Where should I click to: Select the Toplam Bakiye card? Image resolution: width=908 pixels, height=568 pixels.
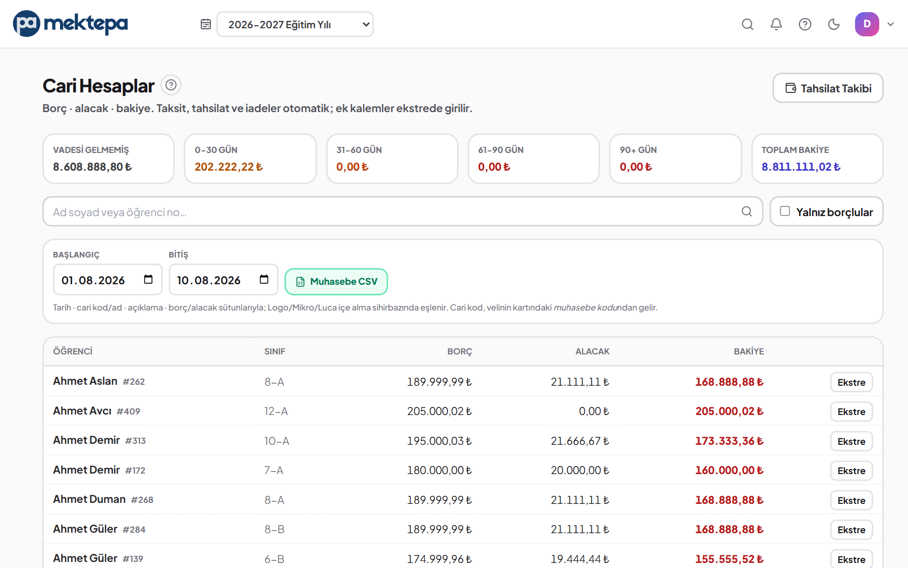[817, 159]
